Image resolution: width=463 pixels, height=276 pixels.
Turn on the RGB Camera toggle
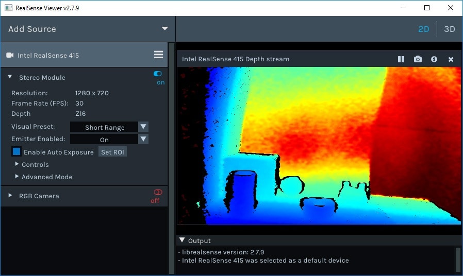coord(157,192)
